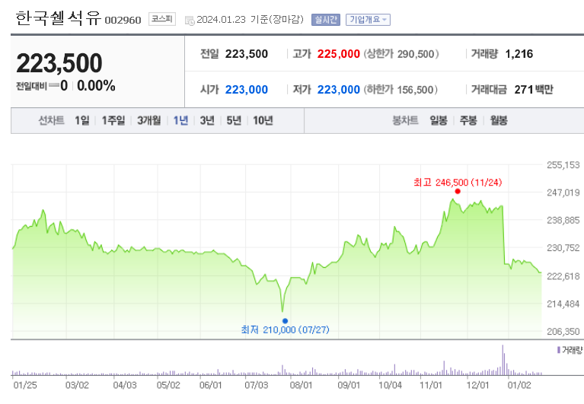
Task: Click the 거래량 1,216 volume value
Action: pyautogui.click(x=519, y=54)
